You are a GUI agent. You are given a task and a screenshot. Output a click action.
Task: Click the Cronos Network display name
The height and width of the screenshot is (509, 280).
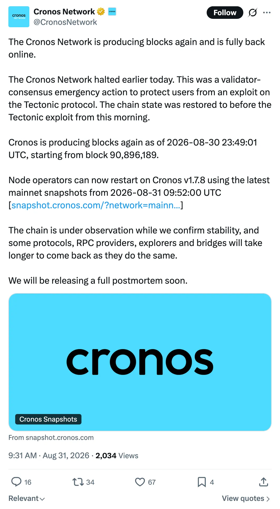(64, 12)
